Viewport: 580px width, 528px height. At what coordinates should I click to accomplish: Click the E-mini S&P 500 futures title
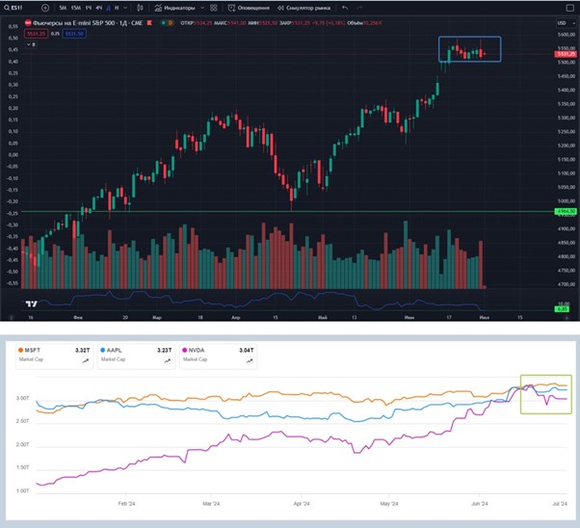coord(88,23)
